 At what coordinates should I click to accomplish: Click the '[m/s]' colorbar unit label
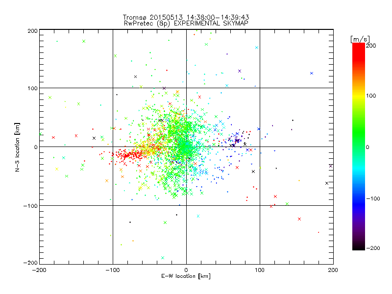click(x=360, y=39)
